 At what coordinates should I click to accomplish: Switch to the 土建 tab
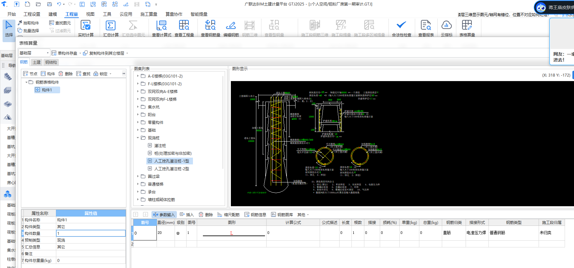point(37,62)
